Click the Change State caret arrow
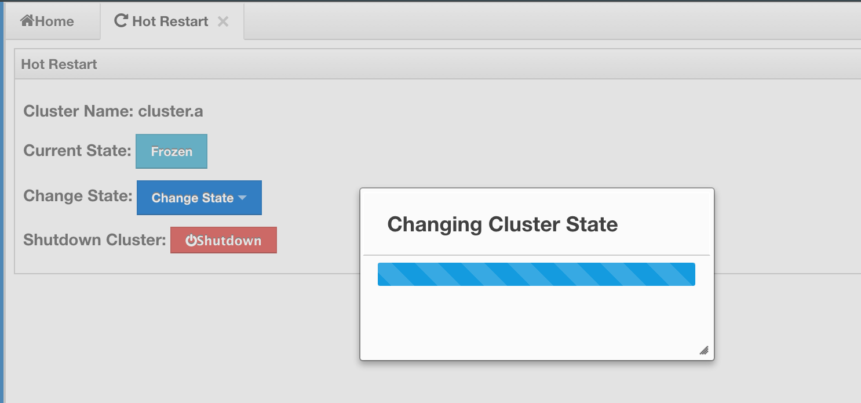Screen dimensions: 861x403 pos(242,198)
